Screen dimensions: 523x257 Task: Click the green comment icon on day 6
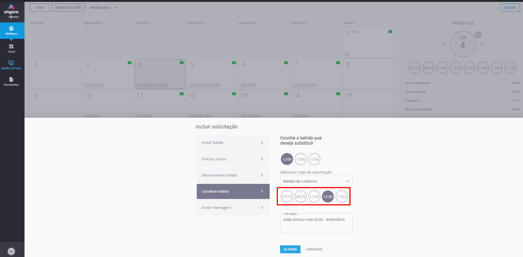coord(286,63)
